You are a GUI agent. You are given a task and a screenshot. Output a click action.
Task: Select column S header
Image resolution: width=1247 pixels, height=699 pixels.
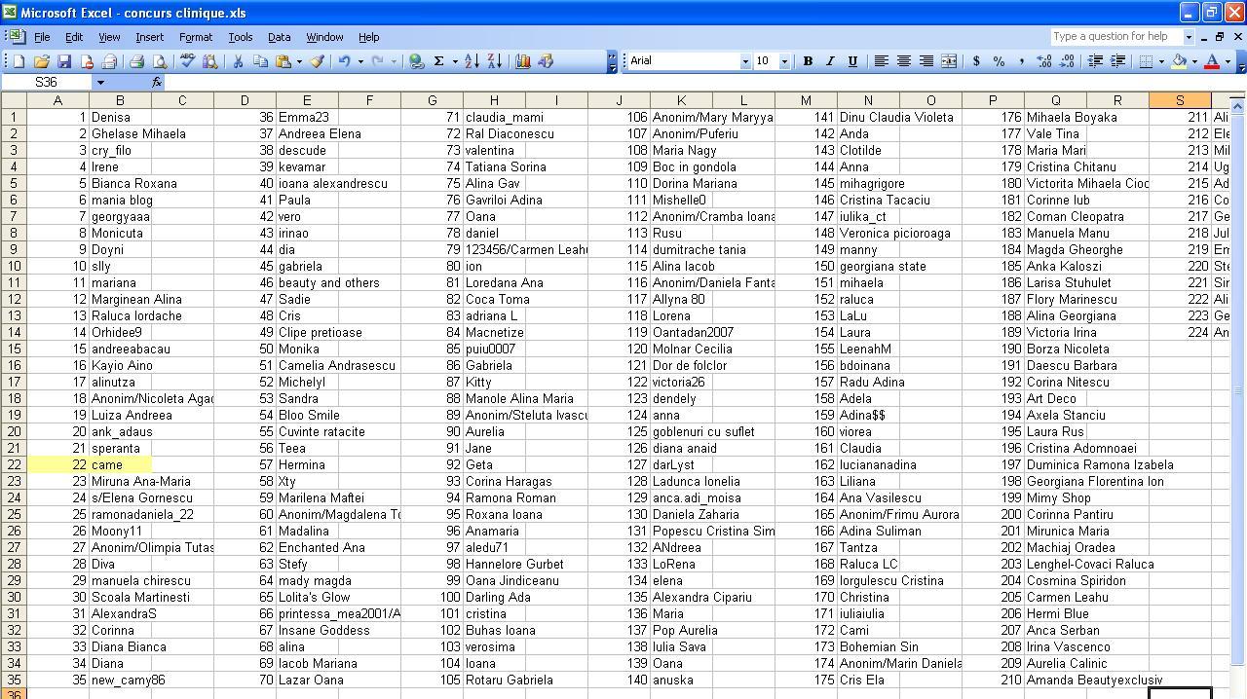[1180, 100]
